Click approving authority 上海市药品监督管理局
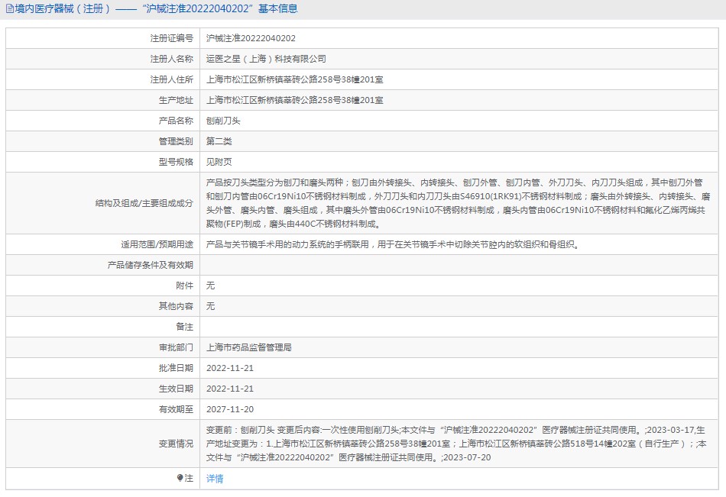The height and width of the screenshot is (497, 726). [x=248, y=347]
